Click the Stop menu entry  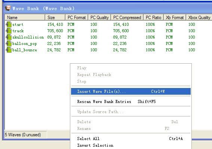(131, 82)
